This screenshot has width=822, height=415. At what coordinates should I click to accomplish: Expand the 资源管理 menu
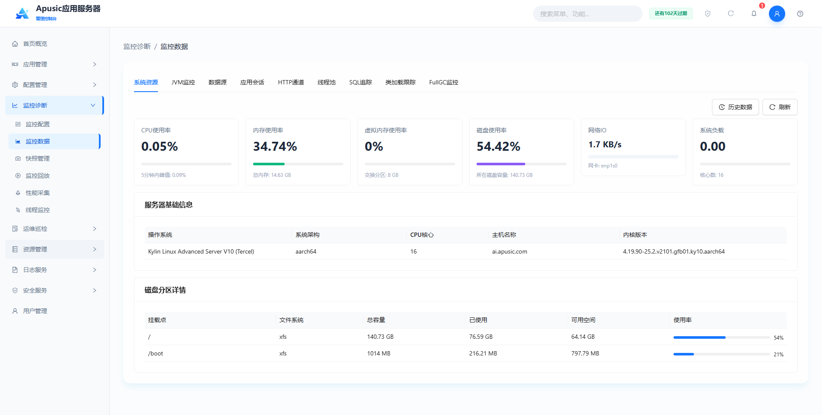coord(54,249)
